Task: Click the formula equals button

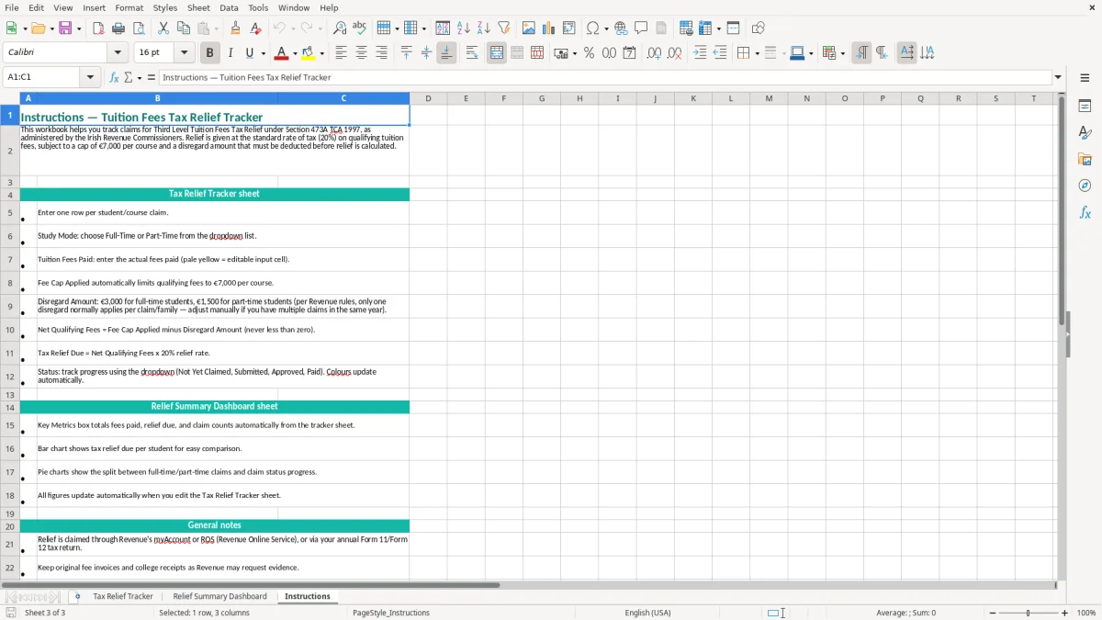Action: click(152, 77)
